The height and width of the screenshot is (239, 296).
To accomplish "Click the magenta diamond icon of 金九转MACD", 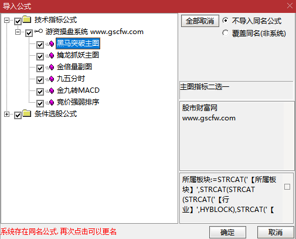I will coord(52,90).
